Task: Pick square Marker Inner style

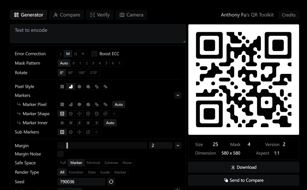Action: [62, 123]
